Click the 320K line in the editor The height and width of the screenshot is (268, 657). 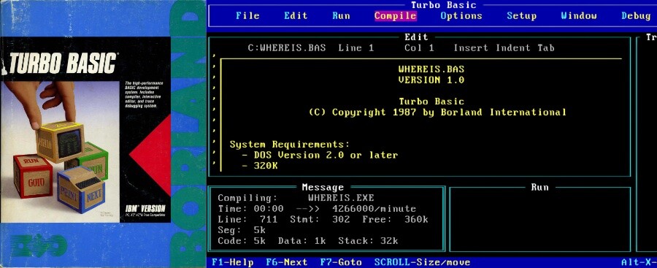coord(260,166)
